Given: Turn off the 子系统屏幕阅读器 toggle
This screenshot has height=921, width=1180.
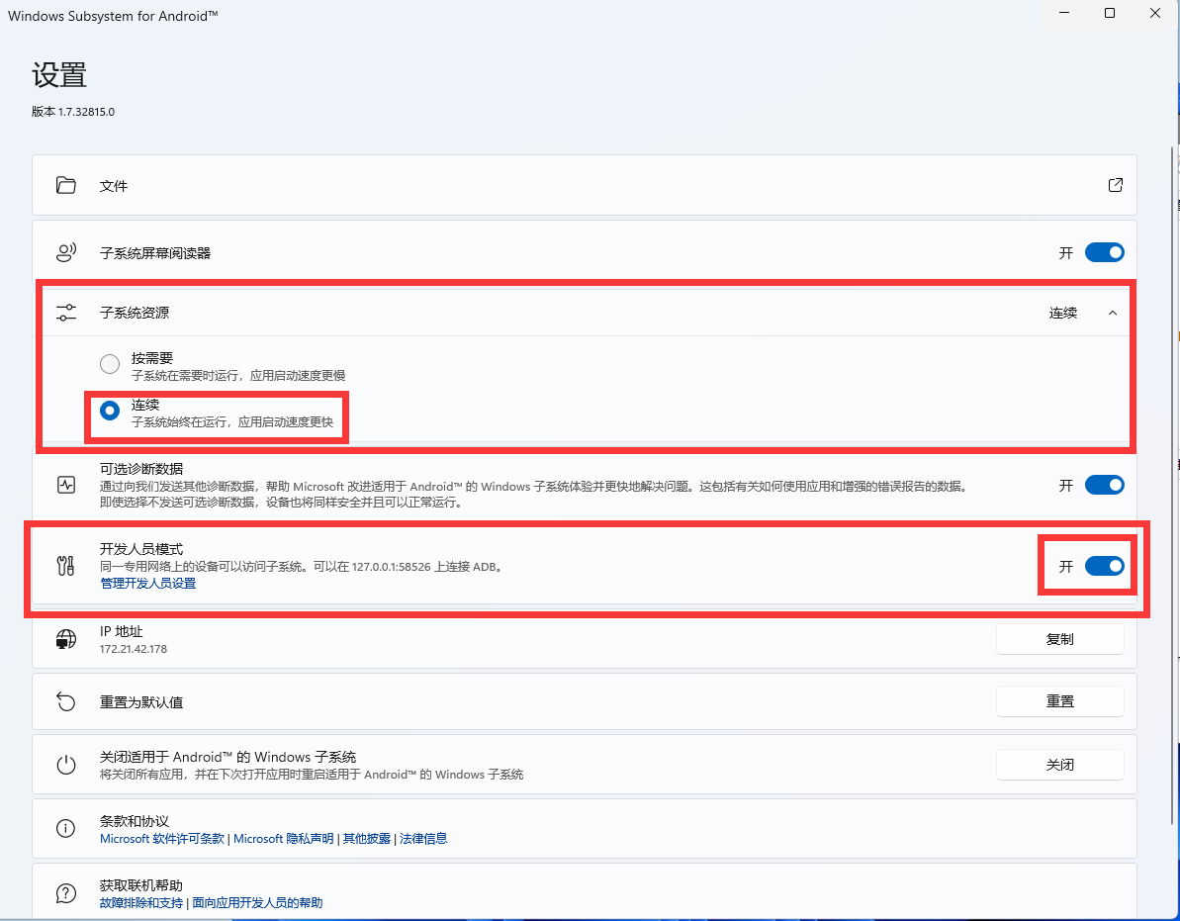Looking at the screenshot, I should point(1104,253).
